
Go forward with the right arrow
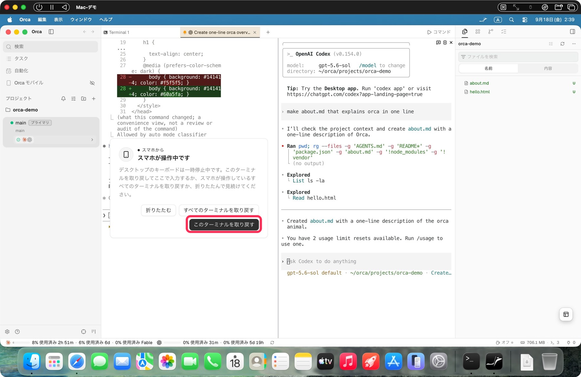pos(93,32)
